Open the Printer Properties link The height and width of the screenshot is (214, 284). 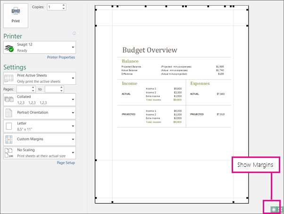click(x=61, y=58)
